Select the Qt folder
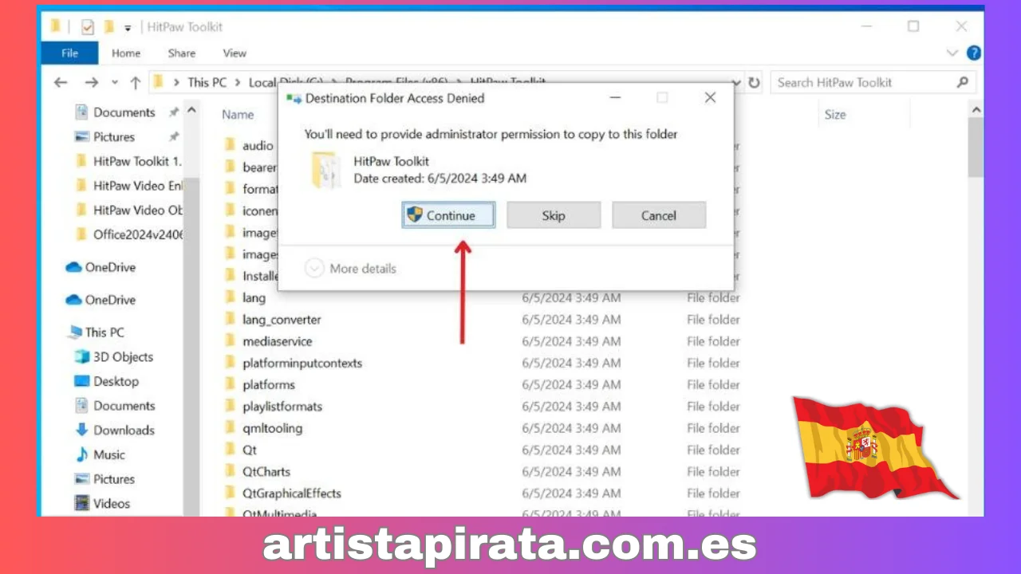Viewport: 1021px width, 574px height. 250,450
